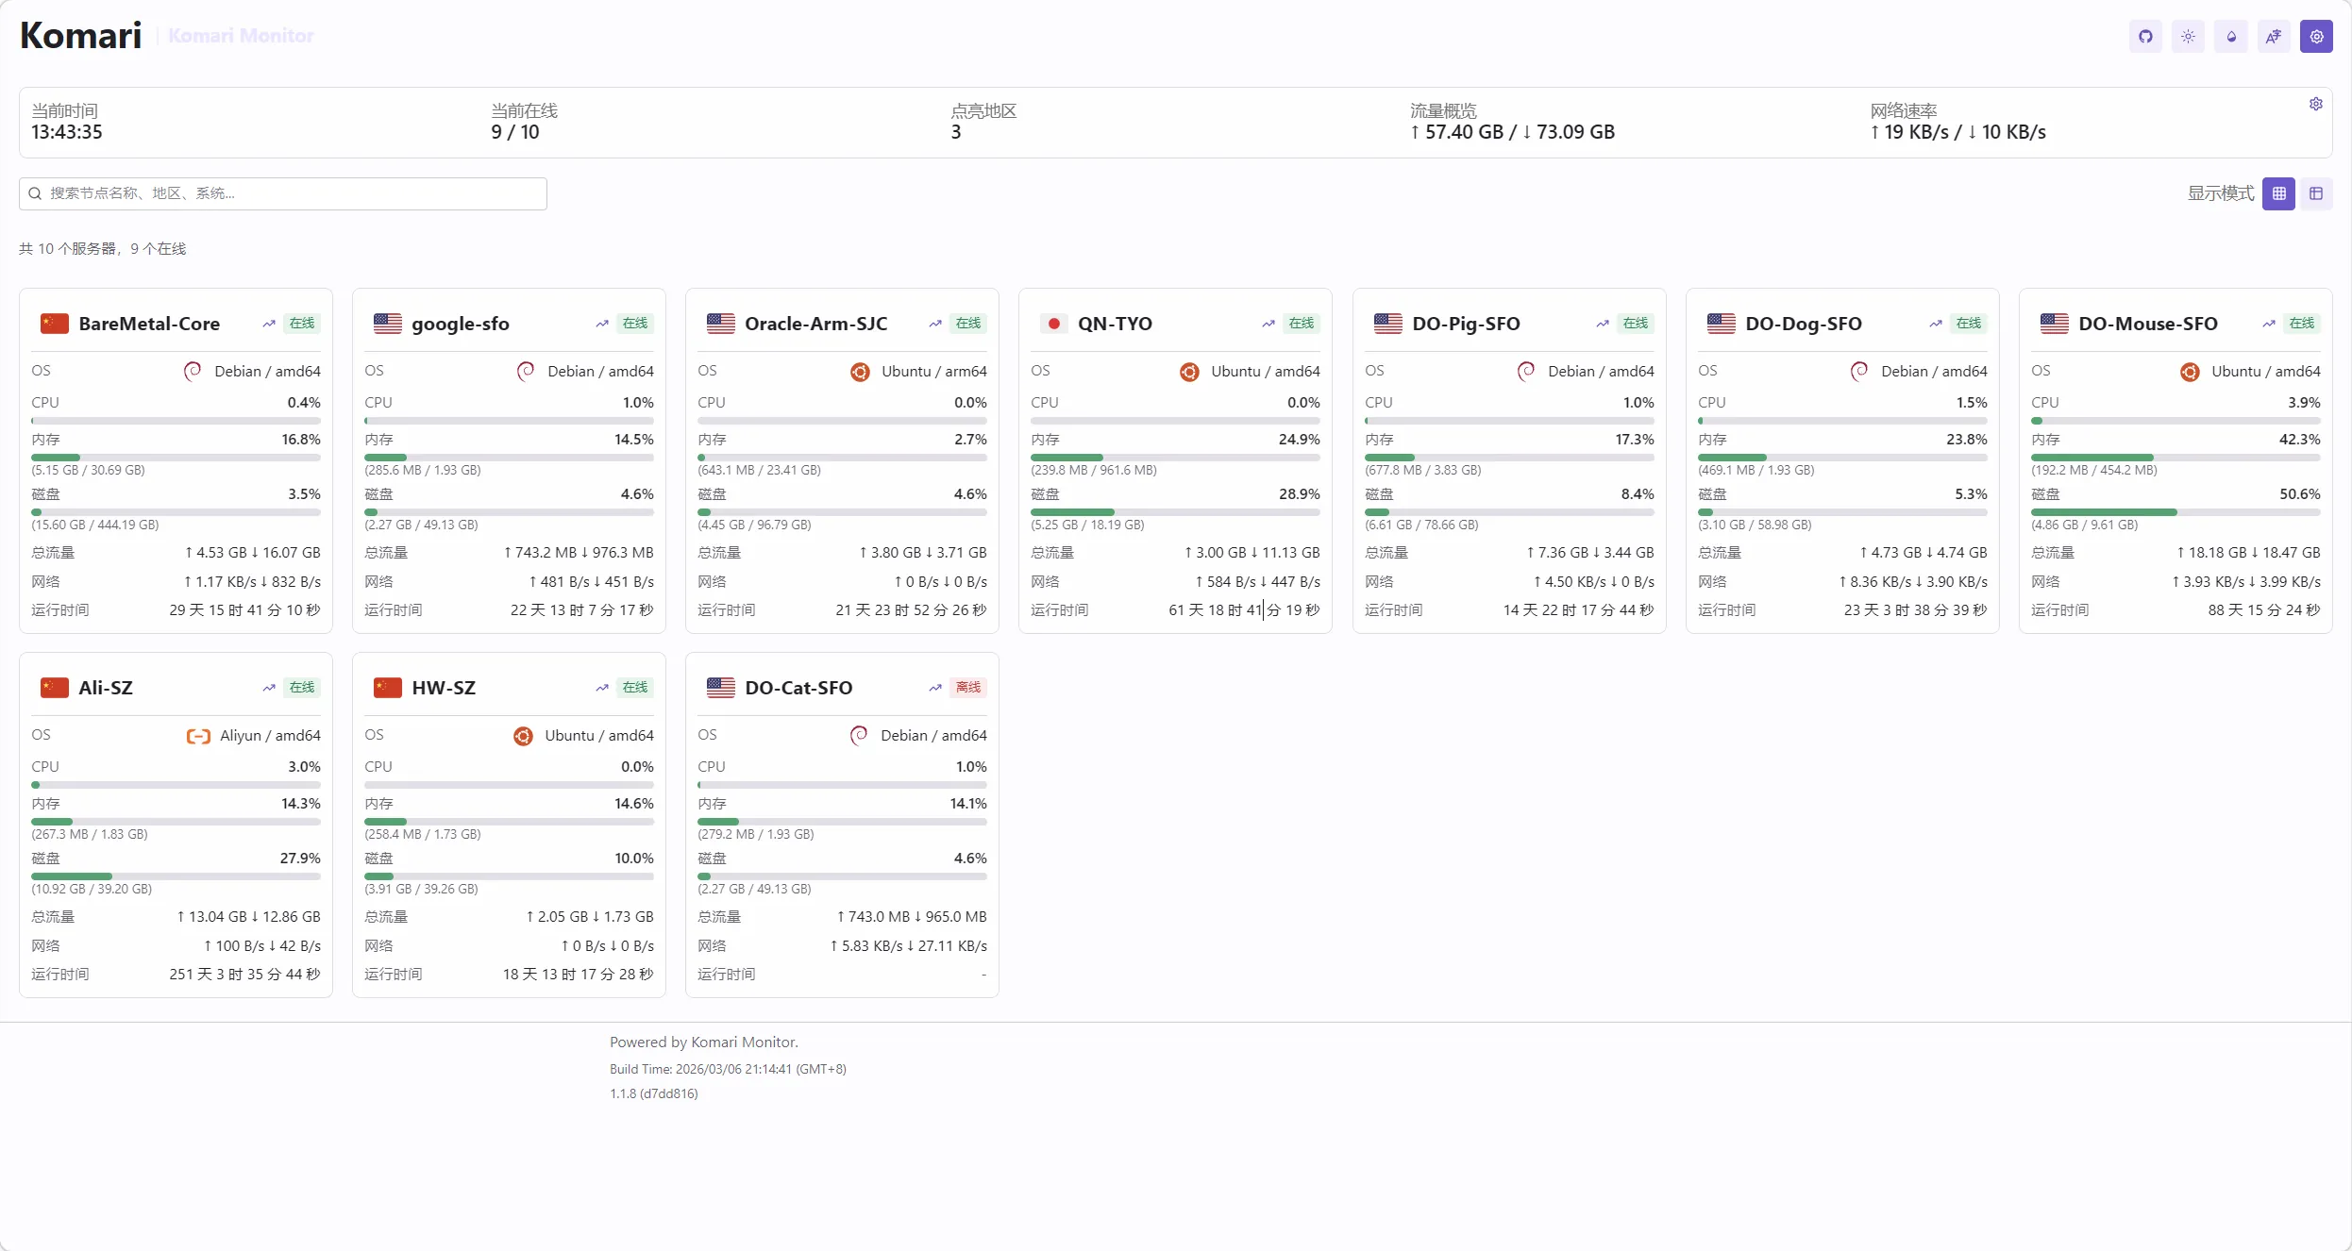The image size is (2352, 1251).
Task: Open the Oracle-Arm-SJC server title
Action: 815,324
